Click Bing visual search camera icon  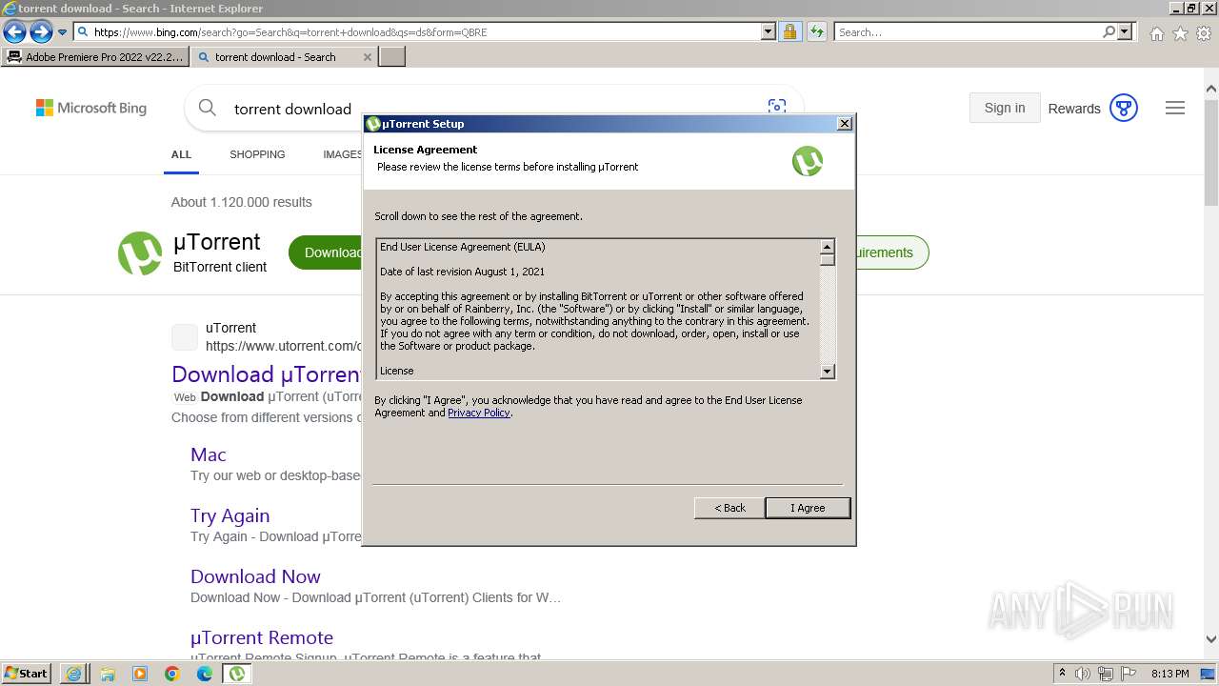click(777, 107)
